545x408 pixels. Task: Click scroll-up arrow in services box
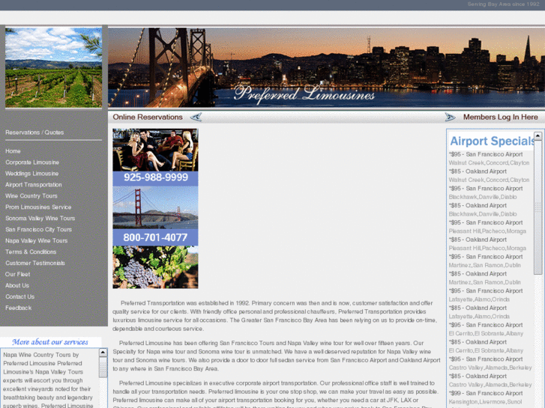(x=103, y=353)
